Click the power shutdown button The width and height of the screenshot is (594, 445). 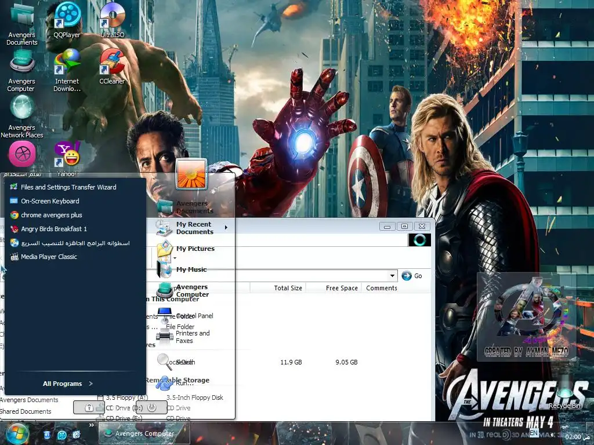click(151, 407)
